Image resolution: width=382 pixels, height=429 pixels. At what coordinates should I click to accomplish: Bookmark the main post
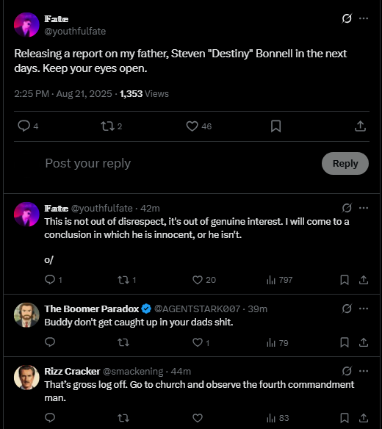tap(275, 126)
